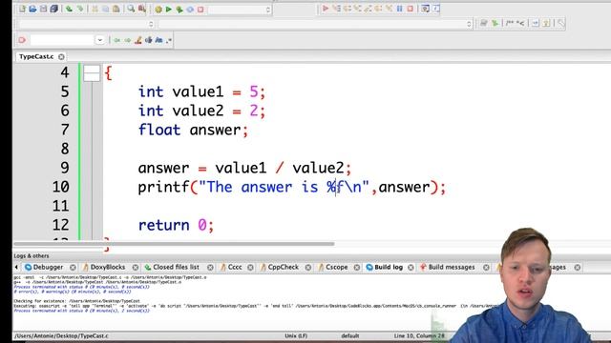
Task: Click the debugger Various info icon
Action: point(435,9)
